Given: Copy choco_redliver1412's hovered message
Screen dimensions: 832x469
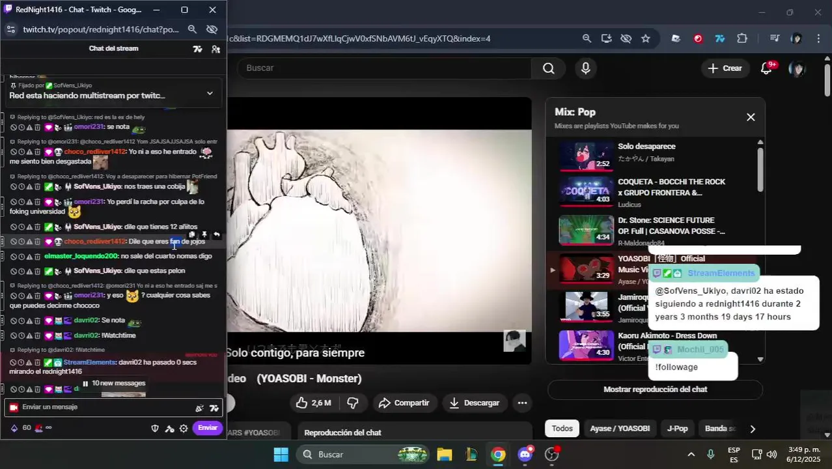Looking at the screenshot, I should [192, 234].
